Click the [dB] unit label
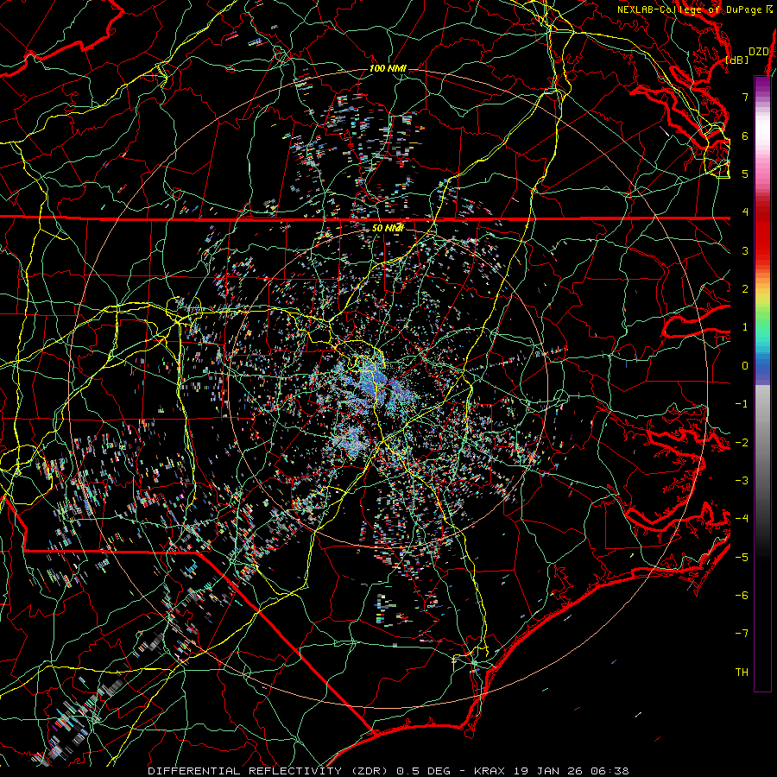Image resolution: width=777 pixels, height=777 pixels. point(737,60)
